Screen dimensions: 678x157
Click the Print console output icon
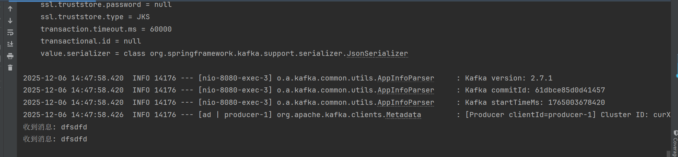[10, 56]
